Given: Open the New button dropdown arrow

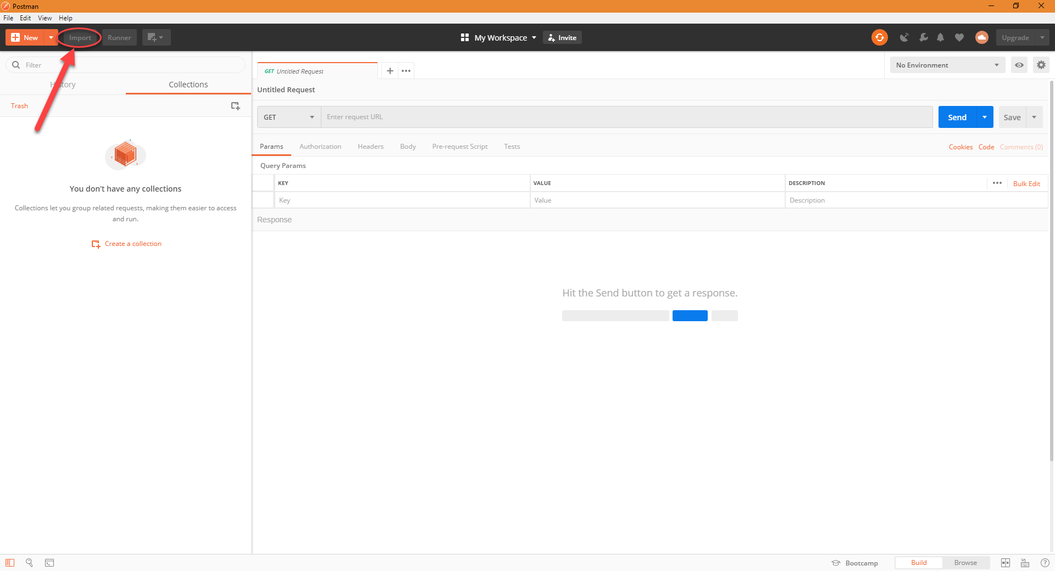Looking at the screenshot, I should tap(51, 37).
